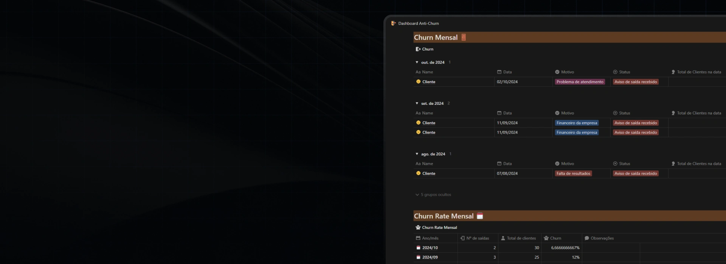Click the calendar icon of the 2024/10 row
The image size is (726, 264).
[418, 248]
